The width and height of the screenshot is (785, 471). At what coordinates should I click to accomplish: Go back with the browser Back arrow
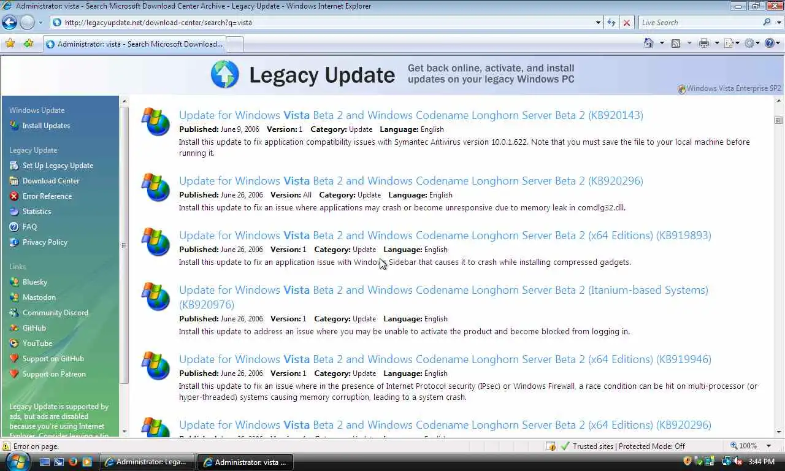(9, 23)
